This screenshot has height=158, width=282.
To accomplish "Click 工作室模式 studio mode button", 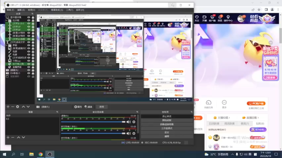I will pyautogui.click(x=167, y=129).
